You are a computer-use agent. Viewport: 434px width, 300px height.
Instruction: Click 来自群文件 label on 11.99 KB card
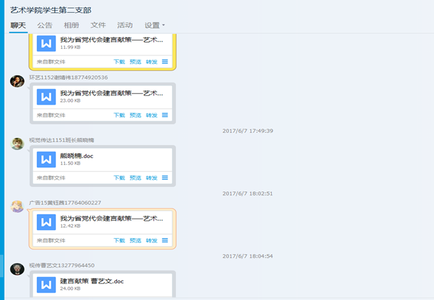51,61
